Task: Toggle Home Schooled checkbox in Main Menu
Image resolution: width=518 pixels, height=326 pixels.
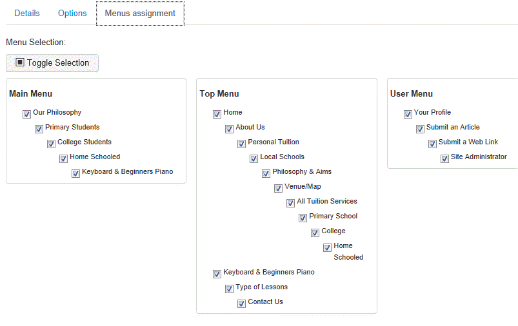Action: point(63,158)
